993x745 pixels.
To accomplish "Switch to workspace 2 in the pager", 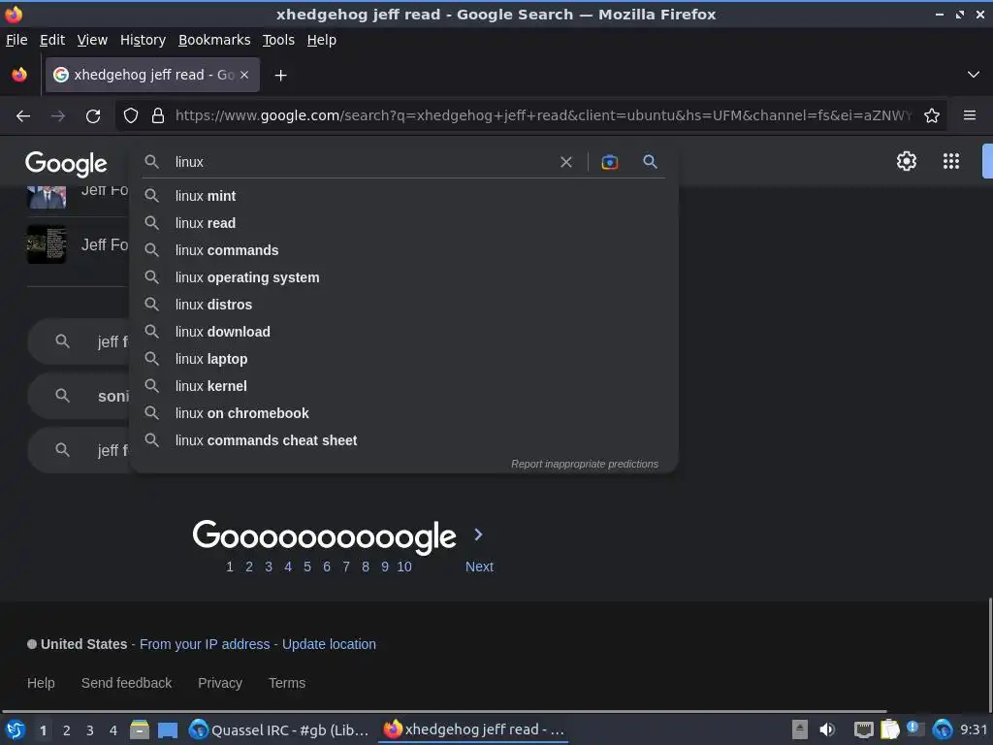I will tap(67, 730).
